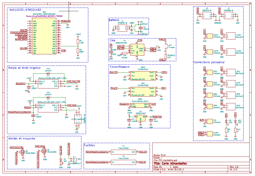Image resolution: width=255 pixels, height=176 pixels.
Task: Select Embrase connector J1211
Action: pos(210,36)
